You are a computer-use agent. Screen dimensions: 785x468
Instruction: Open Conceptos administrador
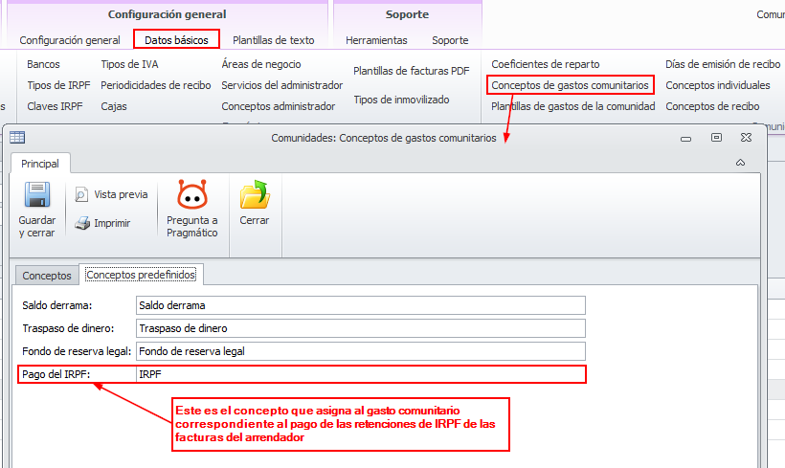coord(279,106)
